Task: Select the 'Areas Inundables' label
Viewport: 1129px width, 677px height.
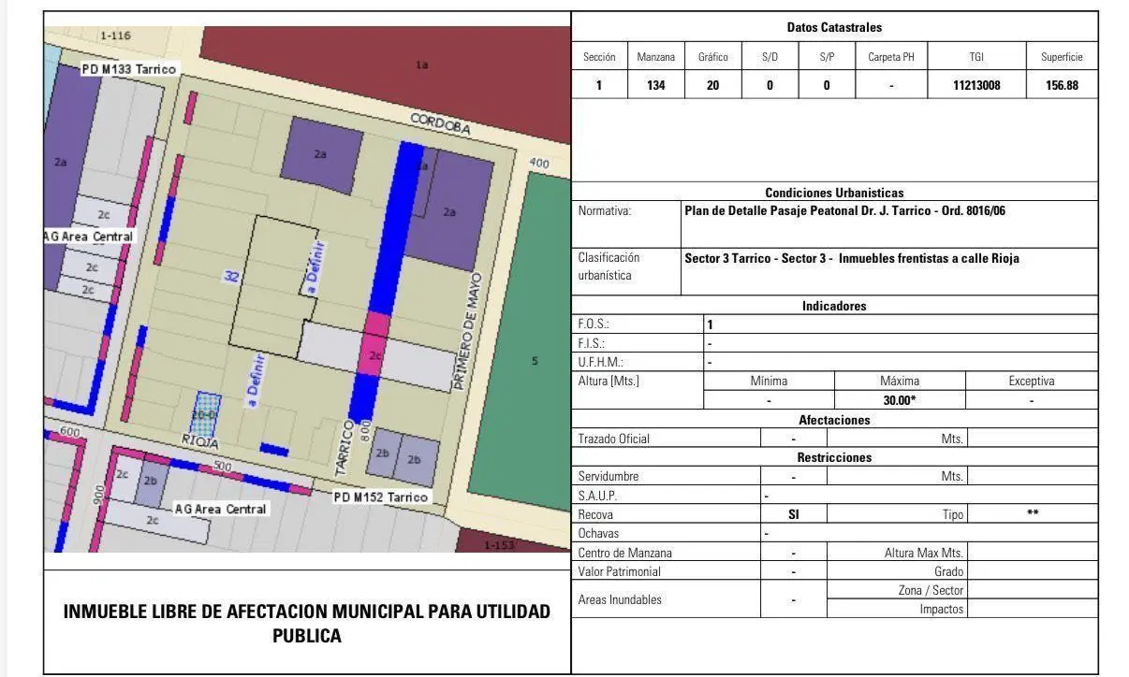Action: (620, 599)
